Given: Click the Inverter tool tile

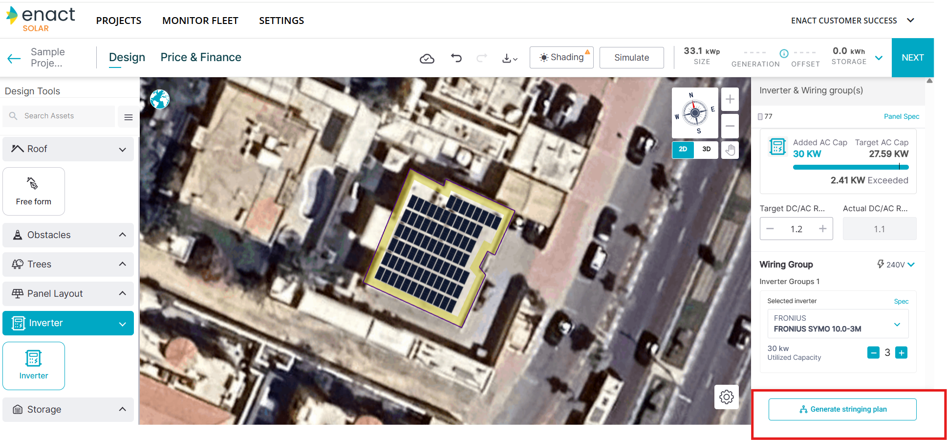Looking at the screenshot, I should (34, 366).
